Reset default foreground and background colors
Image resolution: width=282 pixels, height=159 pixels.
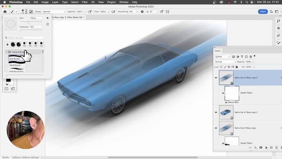(x=7, y=84)
